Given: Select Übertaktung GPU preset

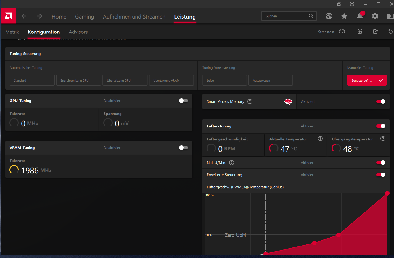Looking at the screenshot, I should (x=125, y=80).
